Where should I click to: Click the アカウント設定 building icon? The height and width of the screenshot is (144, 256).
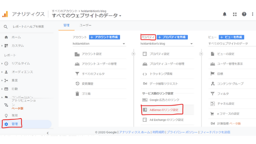tap(77, 54)
